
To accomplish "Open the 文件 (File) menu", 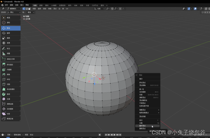I will 6,5.
